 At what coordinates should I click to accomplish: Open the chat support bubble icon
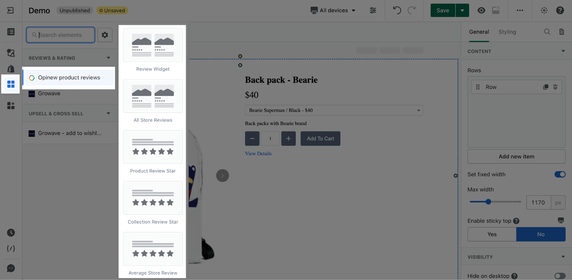click(x=11, y=268)
